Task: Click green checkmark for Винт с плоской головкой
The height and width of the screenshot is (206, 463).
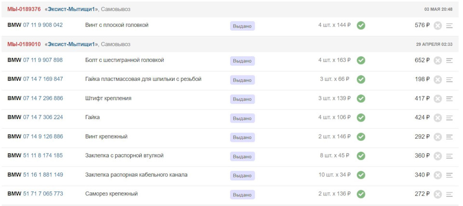Action: tap(361, 26)
